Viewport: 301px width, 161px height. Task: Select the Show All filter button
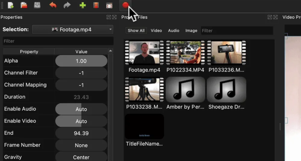point(136,30)
